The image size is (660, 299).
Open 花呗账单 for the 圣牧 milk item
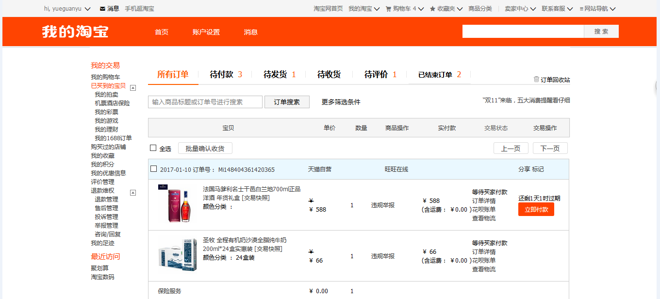484,261
